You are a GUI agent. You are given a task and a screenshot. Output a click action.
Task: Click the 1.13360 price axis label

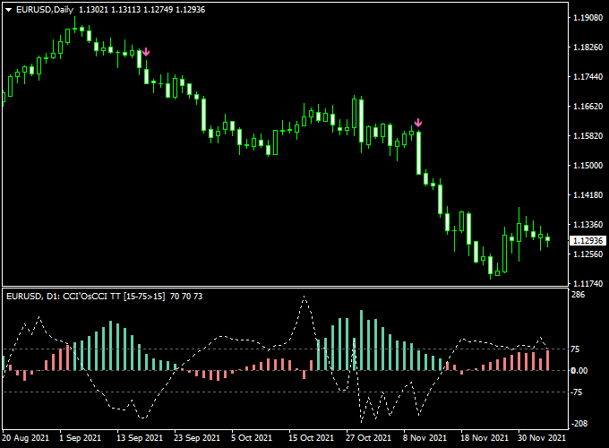(x=588, y=225)
